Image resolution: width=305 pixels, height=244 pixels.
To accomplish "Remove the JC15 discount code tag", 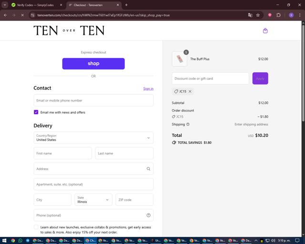I will point(190,91).
